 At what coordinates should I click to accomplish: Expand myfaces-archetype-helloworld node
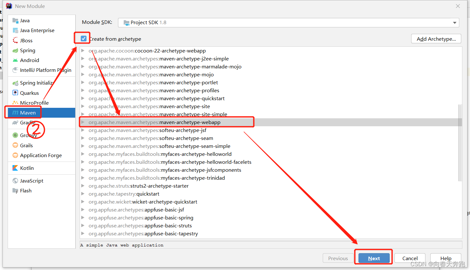tap(83, 154)
